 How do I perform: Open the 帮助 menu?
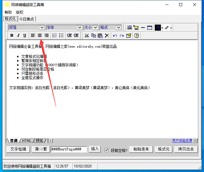(x=8, y=12)
